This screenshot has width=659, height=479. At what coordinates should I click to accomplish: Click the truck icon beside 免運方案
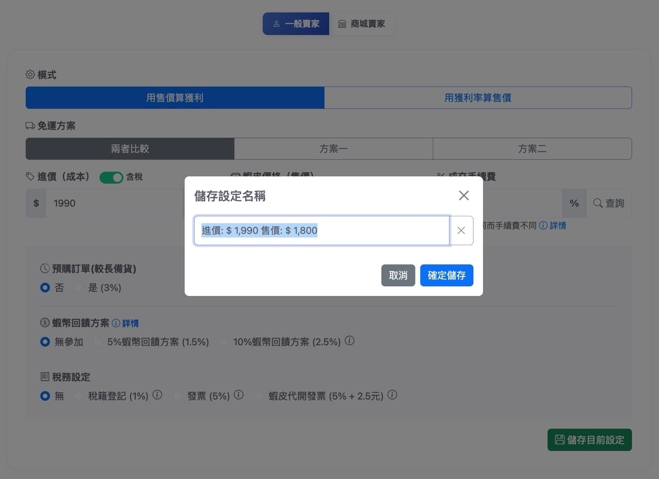[x=30, y=125]
